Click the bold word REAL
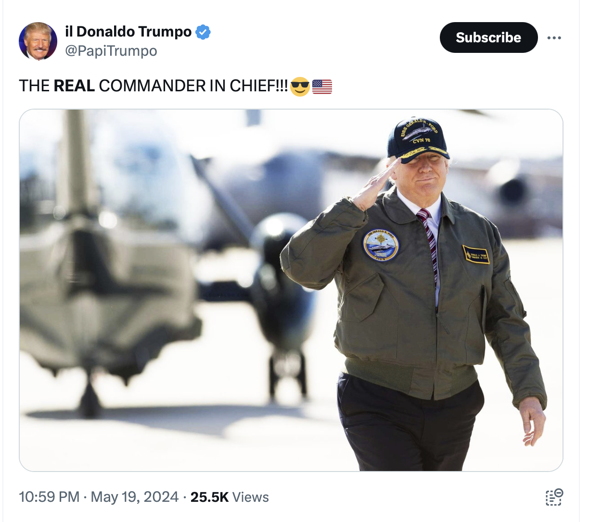This screenshot has width=589, height=522. coord(74,86)
